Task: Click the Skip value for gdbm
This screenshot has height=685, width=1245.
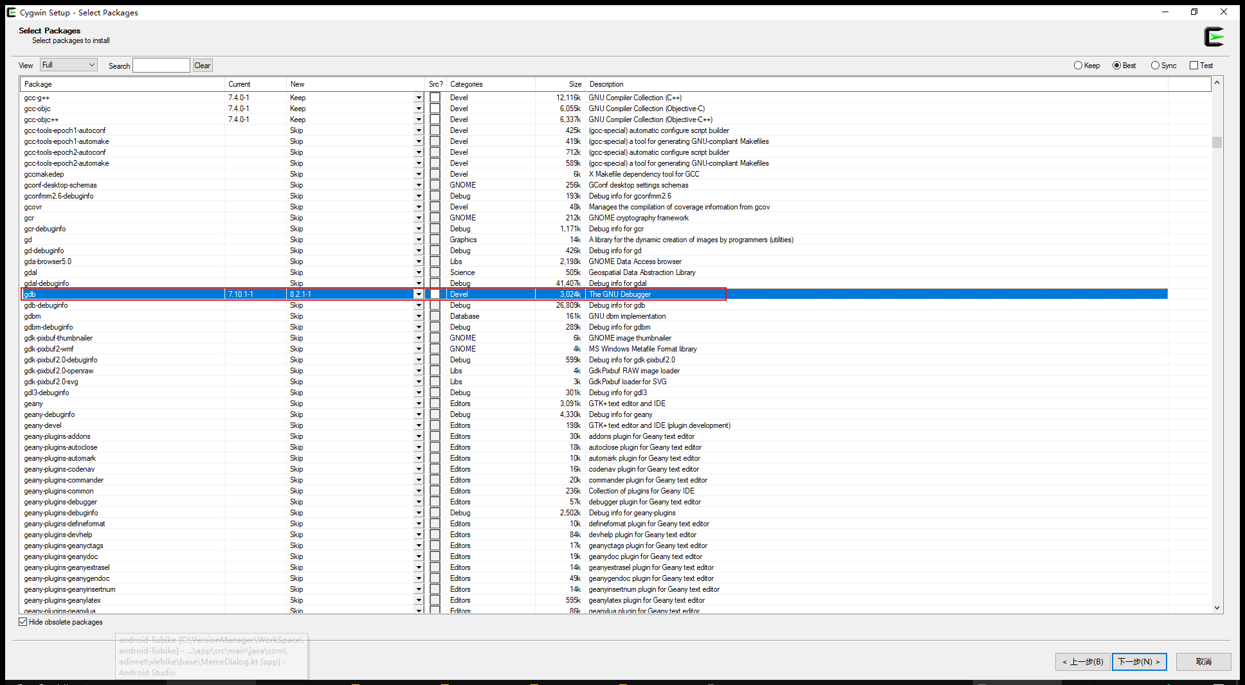Action: 296,316
